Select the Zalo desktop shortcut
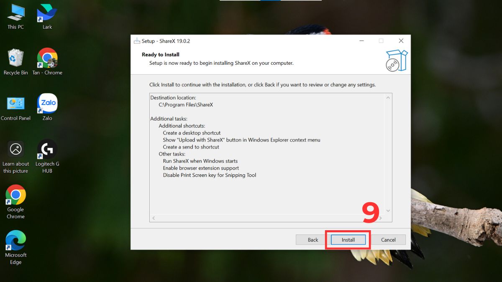502x282 pixels. [x=47, y=108]
